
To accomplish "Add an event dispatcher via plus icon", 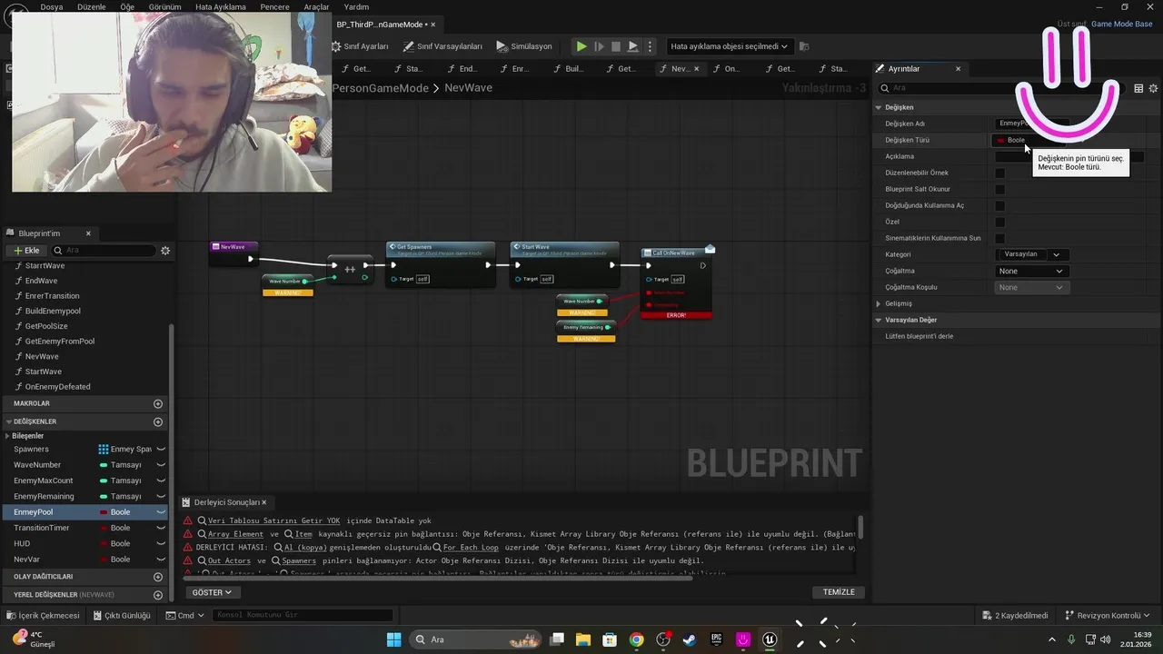I will pyautogui.click(x=158, y=577).
